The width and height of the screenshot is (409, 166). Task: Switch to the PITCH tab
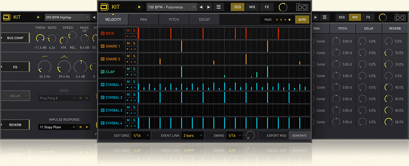click(174, 20)
